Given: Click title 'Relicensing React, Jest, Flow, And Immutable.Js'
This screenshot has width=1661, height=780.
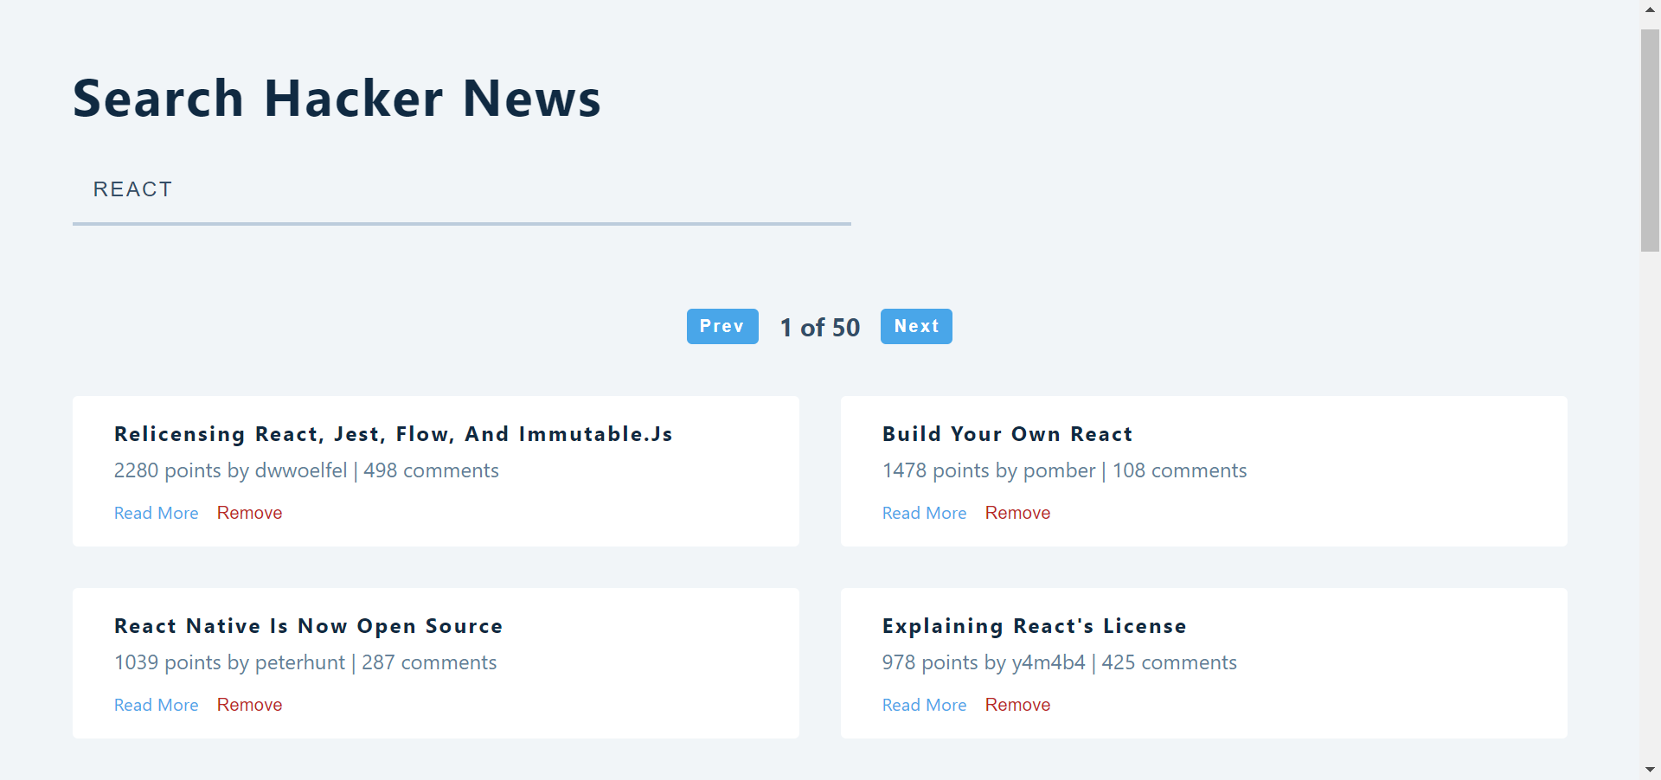Looking at the screenshot, I should [x=394, y=434].
